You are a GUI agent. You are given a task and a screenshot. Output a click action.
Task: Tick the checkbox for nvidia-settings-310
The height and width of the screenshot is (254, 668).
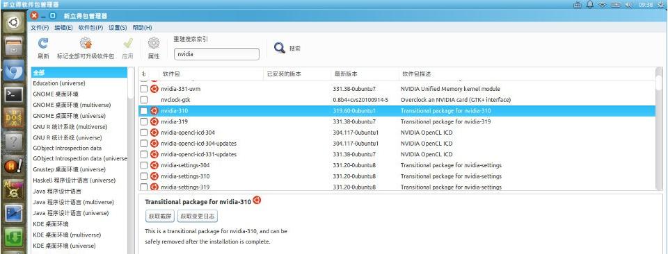(144, 176)
